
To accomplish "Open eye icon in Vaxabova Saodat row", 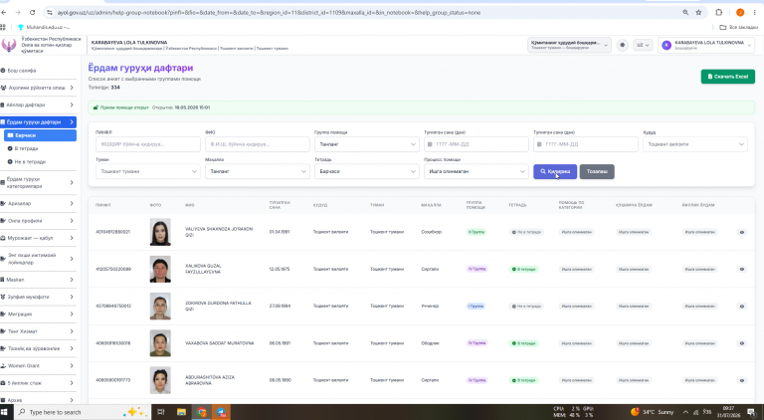I will [x=741, y=343].
